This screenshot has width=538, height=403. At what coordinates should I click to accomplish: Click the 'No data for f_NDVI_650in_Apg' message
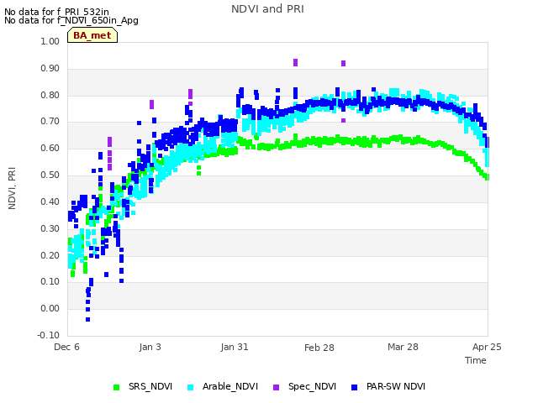click(71, 20)
